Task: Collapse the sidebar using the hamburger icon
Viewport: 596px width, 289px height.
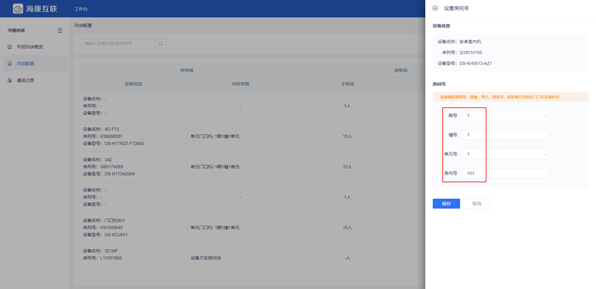Action: tap(60, 30)
